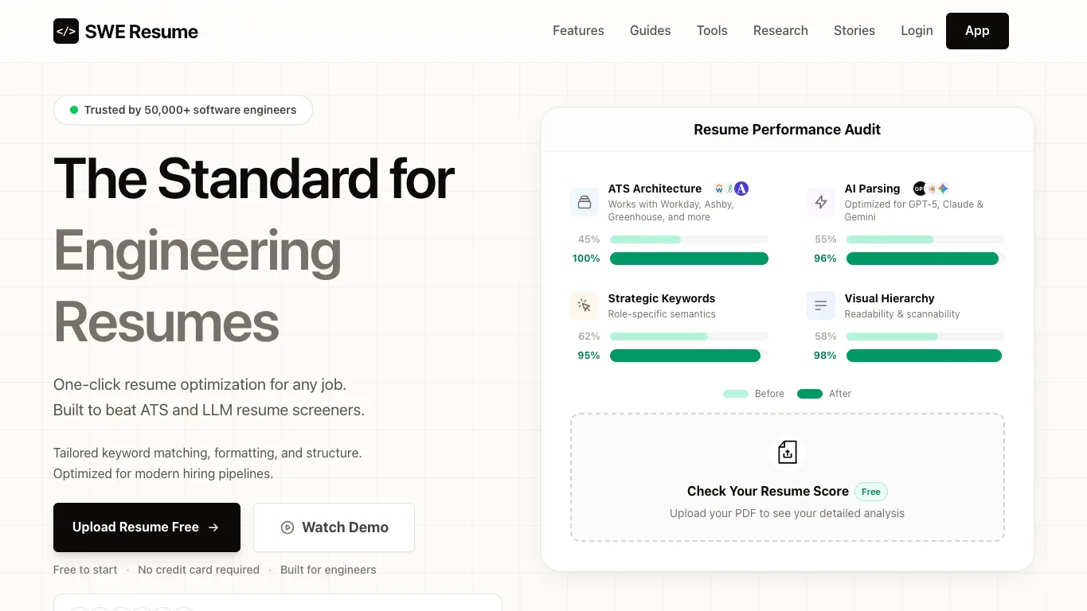Click the green Greenhouse logo icon
The image size is (1087, 611).
pyautogui.click(x=730, y=189)
